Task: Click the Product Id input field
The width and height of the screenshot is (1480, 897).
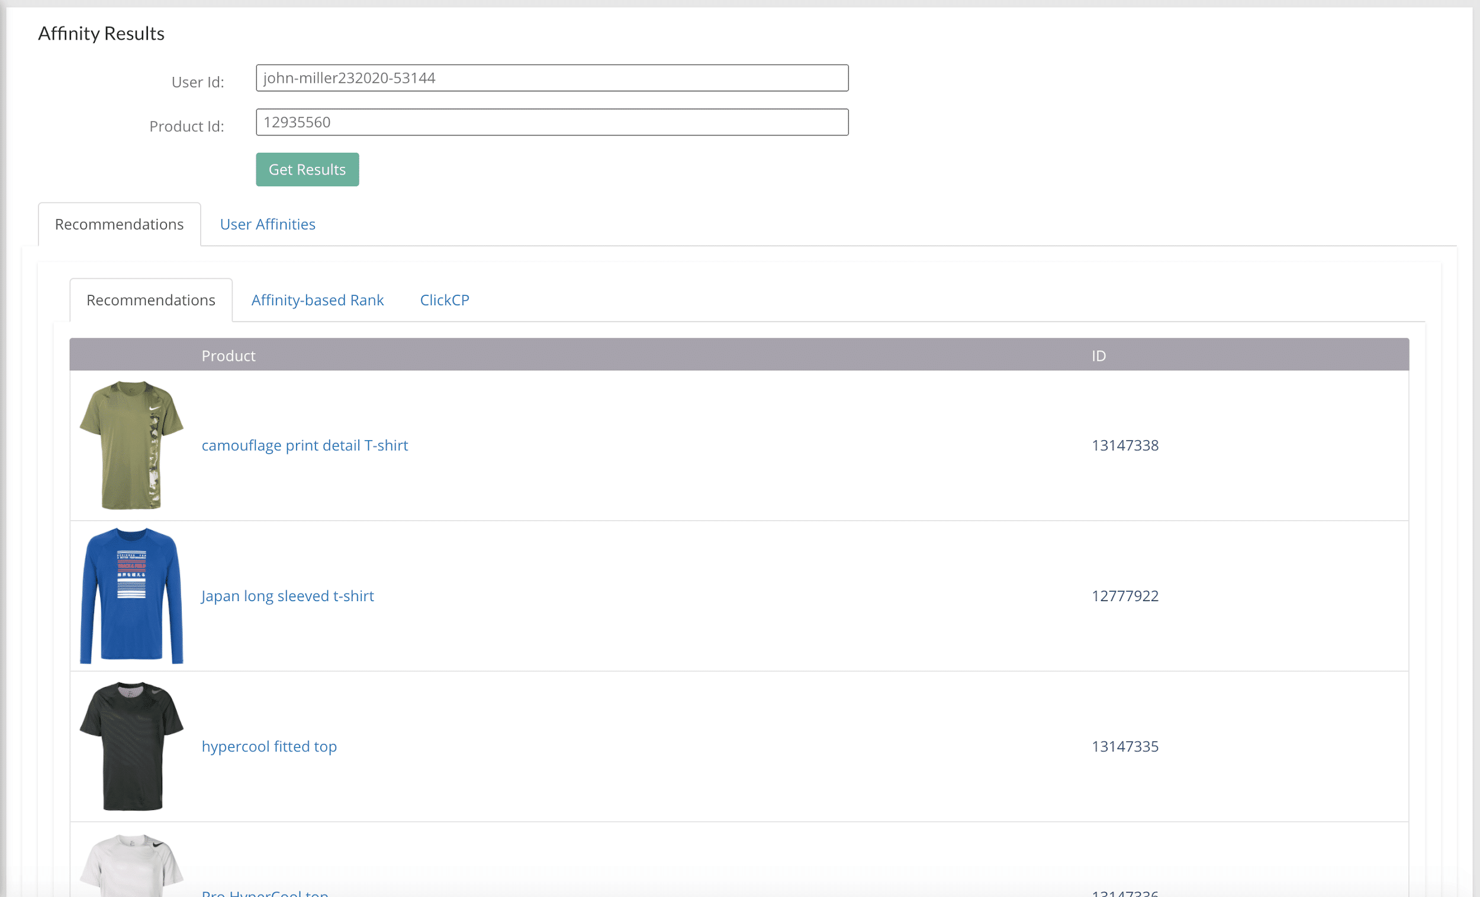Action: coord(552,122)
